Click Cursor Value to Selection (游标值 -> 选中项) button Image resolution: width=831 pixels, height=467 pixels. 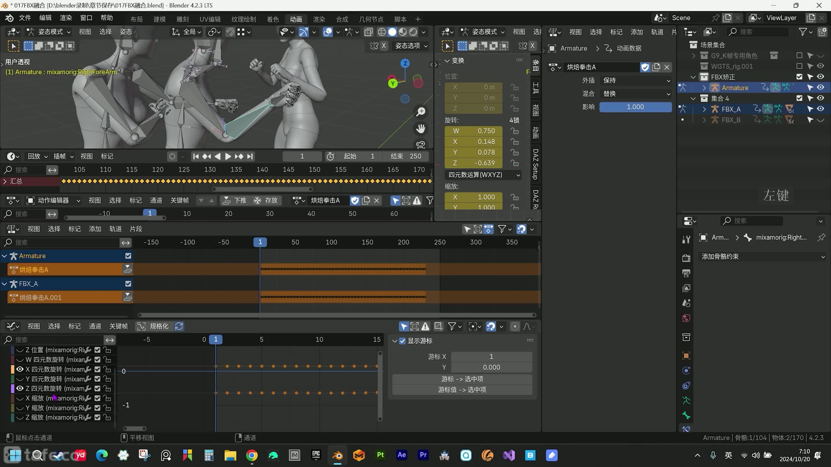coord(462,390)
